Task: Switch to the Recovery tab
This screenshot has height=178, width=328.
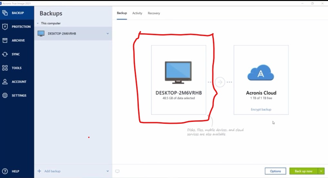Action: 154,13
